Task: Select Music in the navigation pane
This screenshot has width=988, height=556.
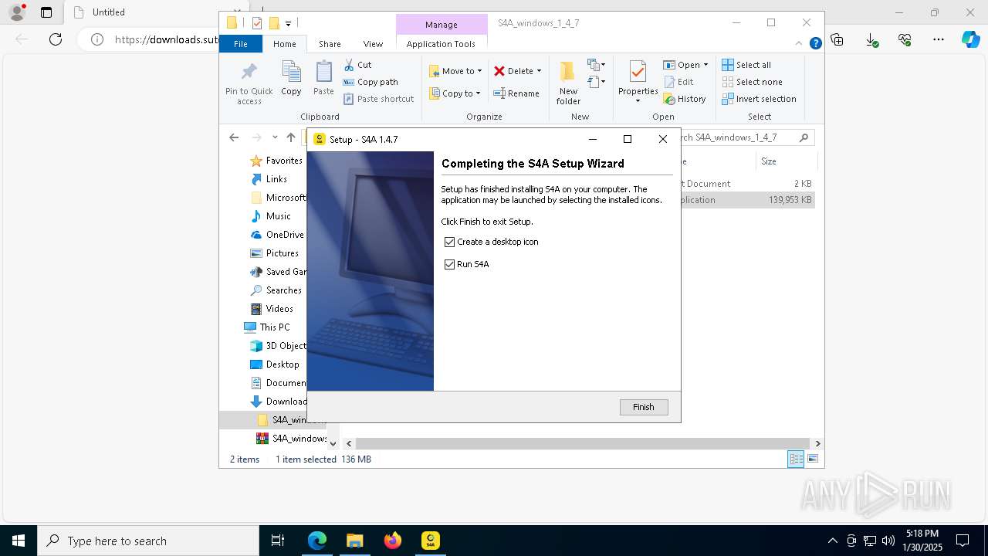Action: pos(271,216)
